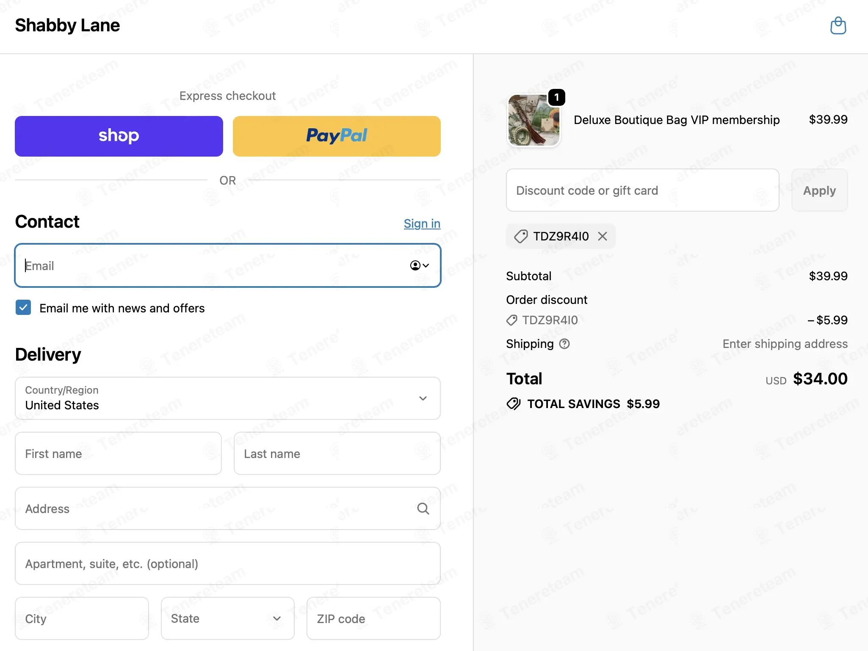Uncheck Email me with news and offers

23,308
